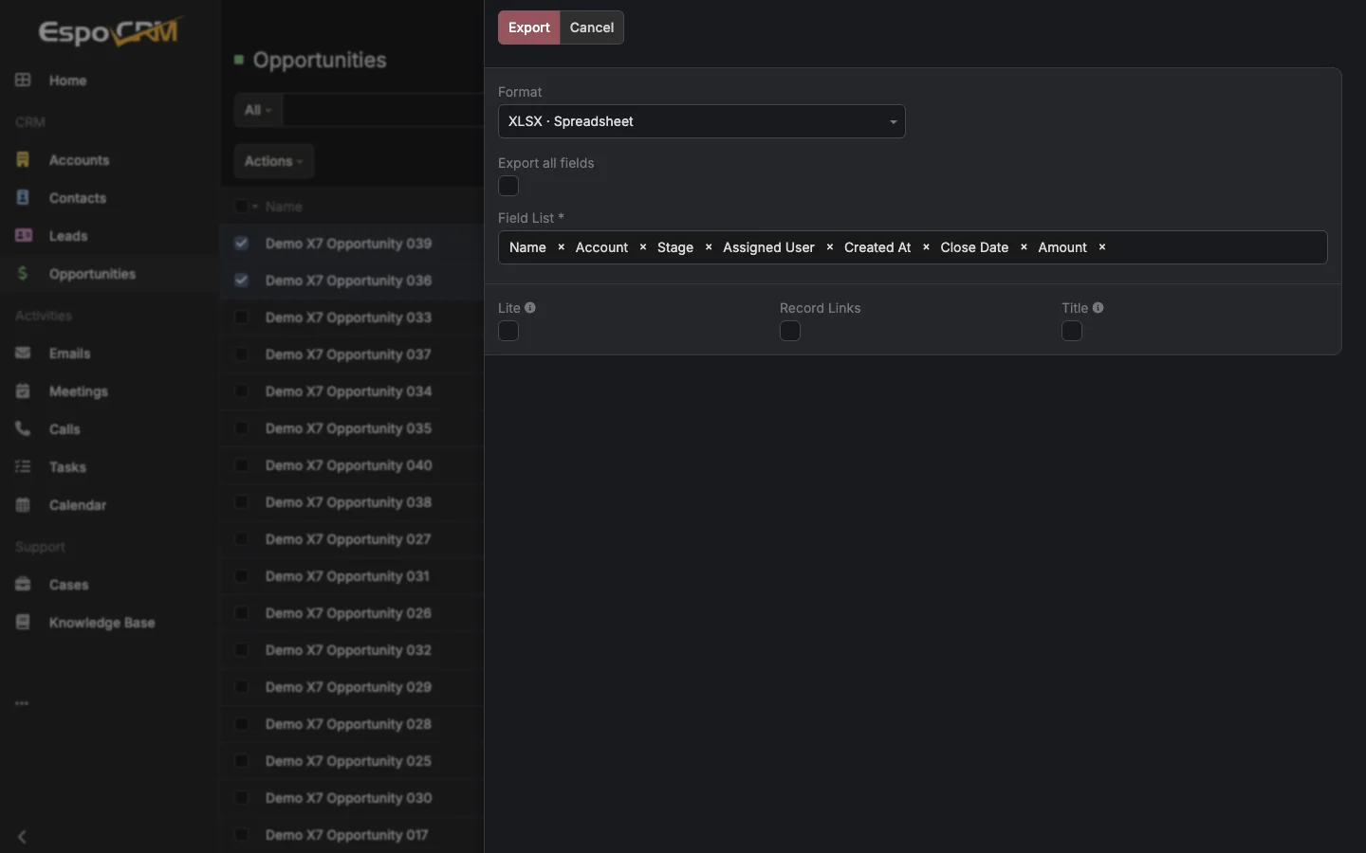Click the Cancel button
This screenshot has width=1366, height=853.
click(x=592, y=27)
